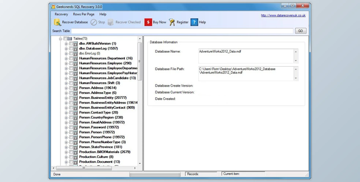
Task: Check the Person.PersonPhone checkbox
Action: click(x=71, y=137)
